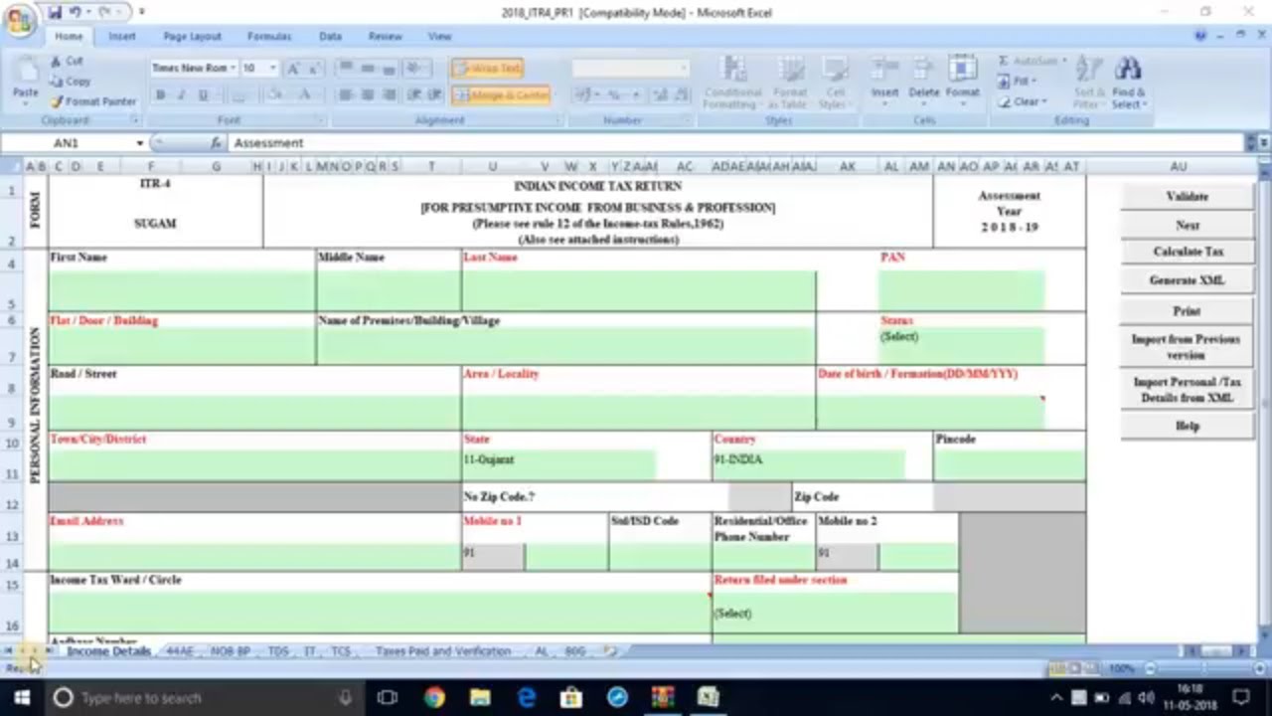Open the Status (Select) dropdown cell
Image resolution: width=1272 pixels, height=716 pixels.
click(961, 346)
